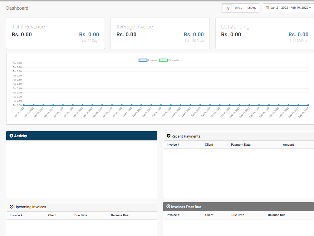Click the Dashboard page title
The width and height of the screenshot is (314, 236).
coord(17,8)
